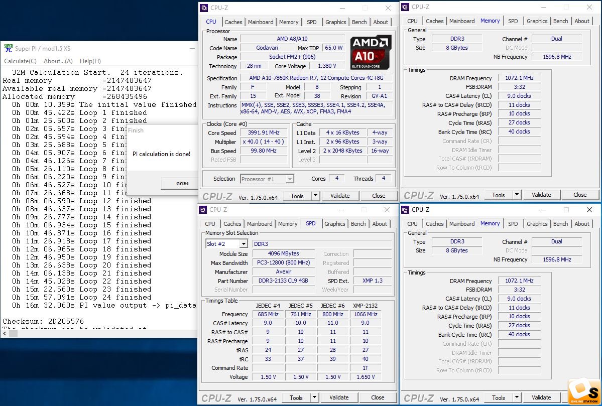Open the Help(H) menu in Super PI
The image size is (602, 406).
tap(90, 61)
